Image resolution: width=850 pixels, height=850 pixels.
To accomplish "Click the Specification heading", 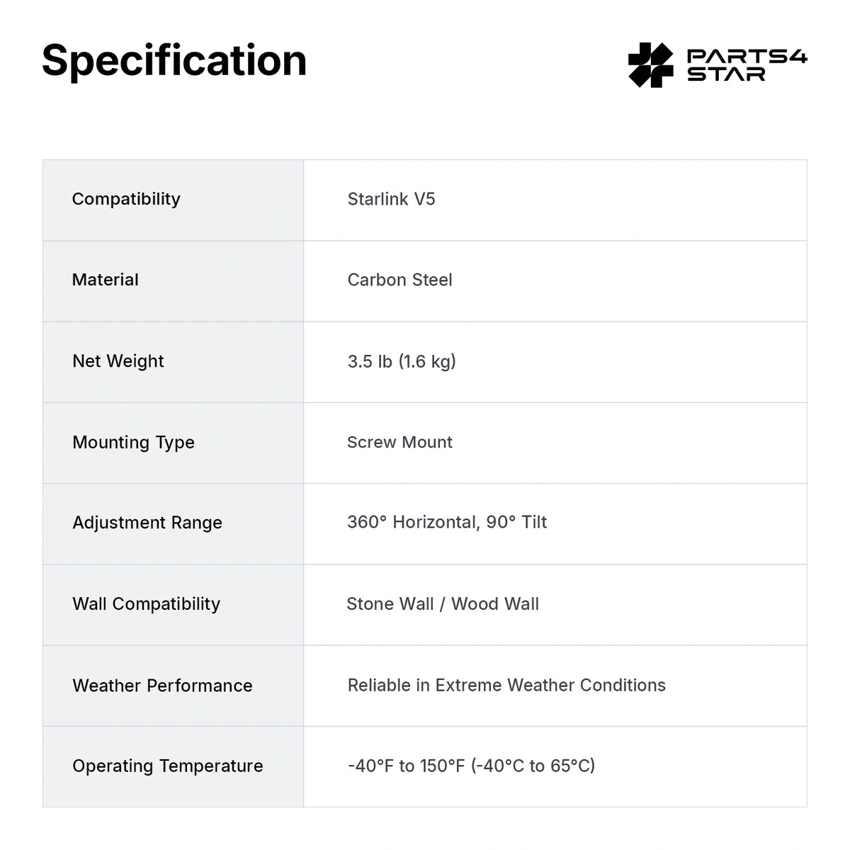I will (174, 60).
